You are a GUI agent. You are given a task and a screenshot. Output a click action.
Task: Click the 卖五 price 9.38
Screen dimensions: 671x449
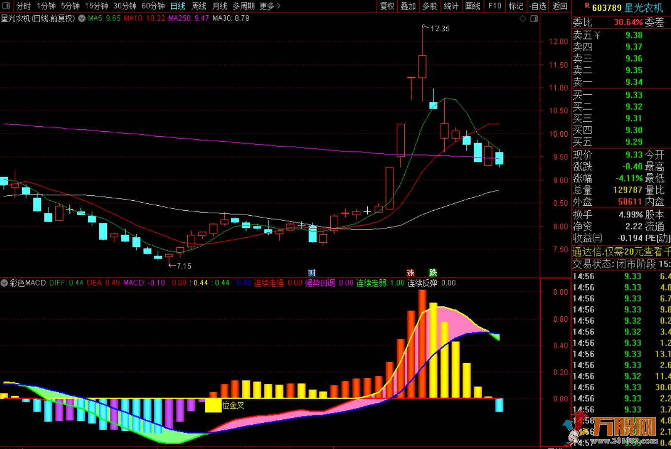point(634,35)
